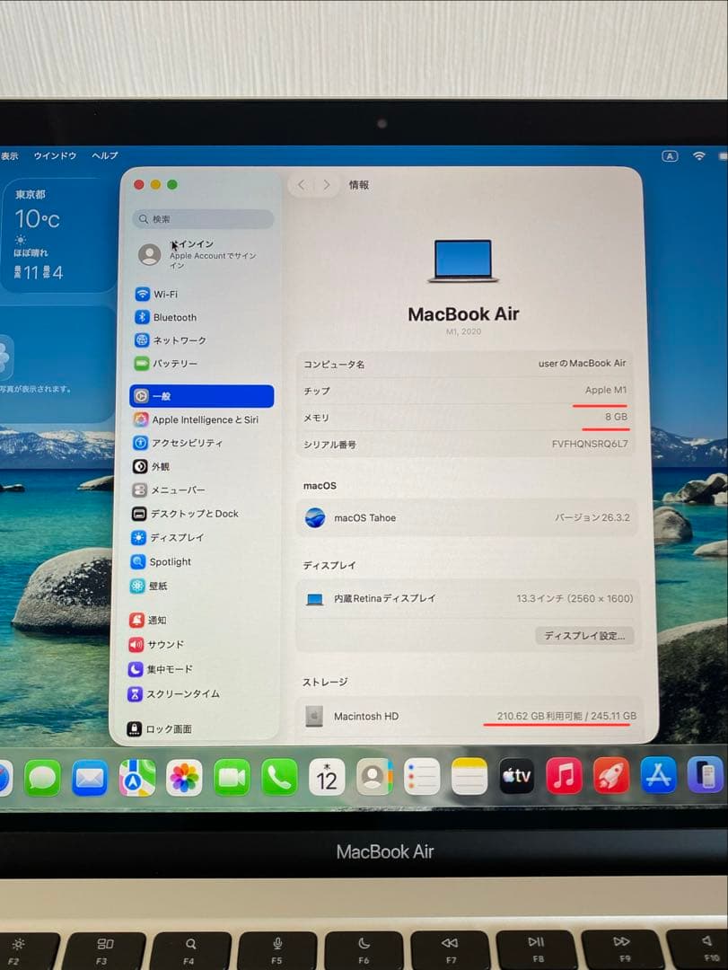Open Music from the Dock
Image resolution: width=728 pixels, height=970 pixels.
(x=564, y=776)
